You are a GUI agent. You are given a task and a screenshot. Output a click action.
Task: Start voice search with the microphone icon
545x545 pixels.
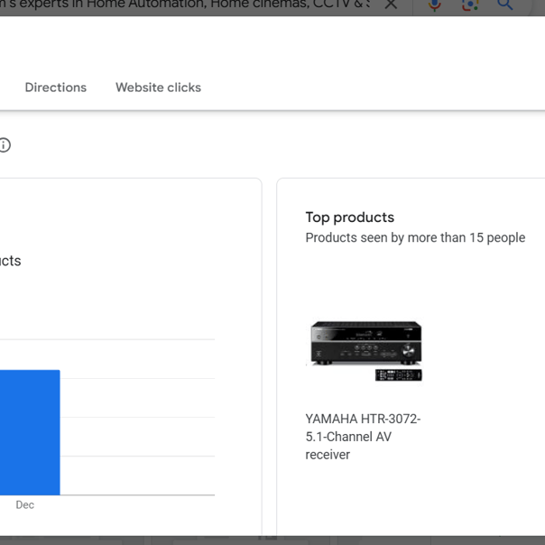[x=435, y=5]
